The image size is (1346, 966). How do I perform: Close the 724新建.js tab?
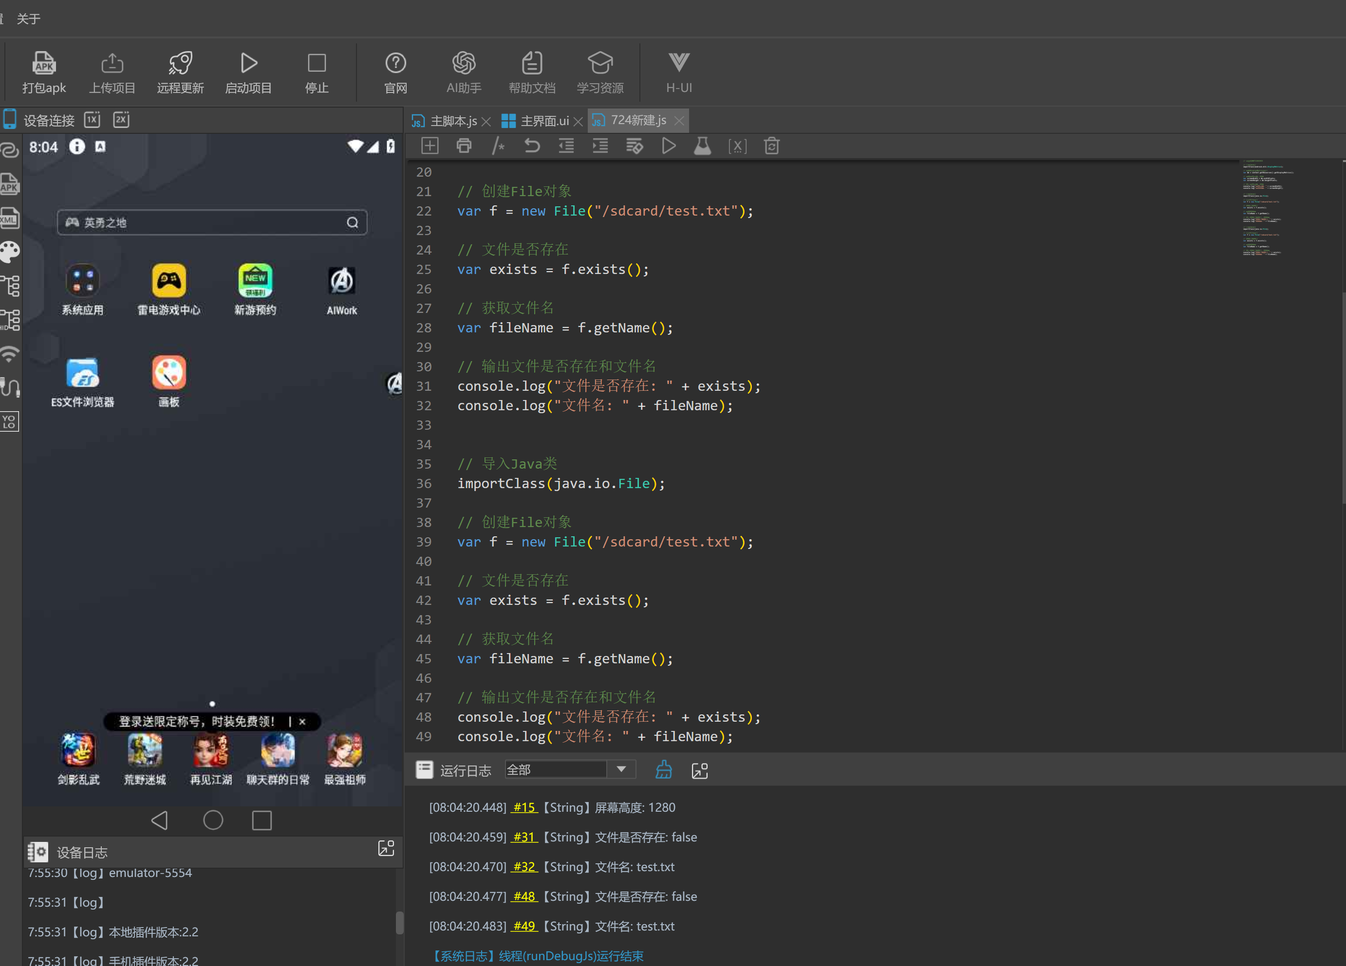tap(679, 120)
